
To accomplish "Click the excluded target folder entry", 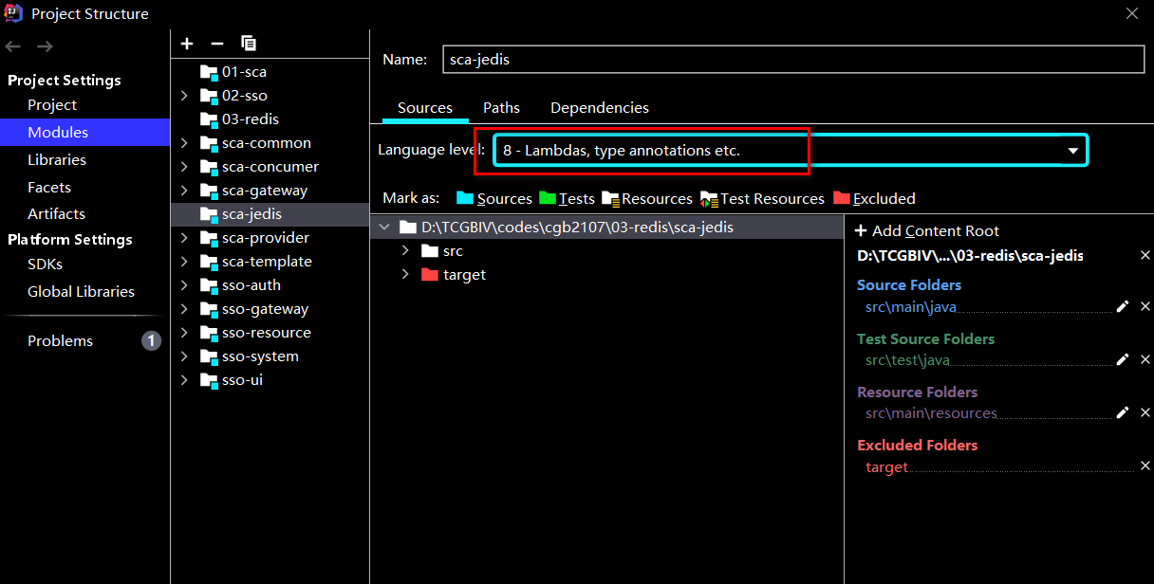I will coord(886,467).
